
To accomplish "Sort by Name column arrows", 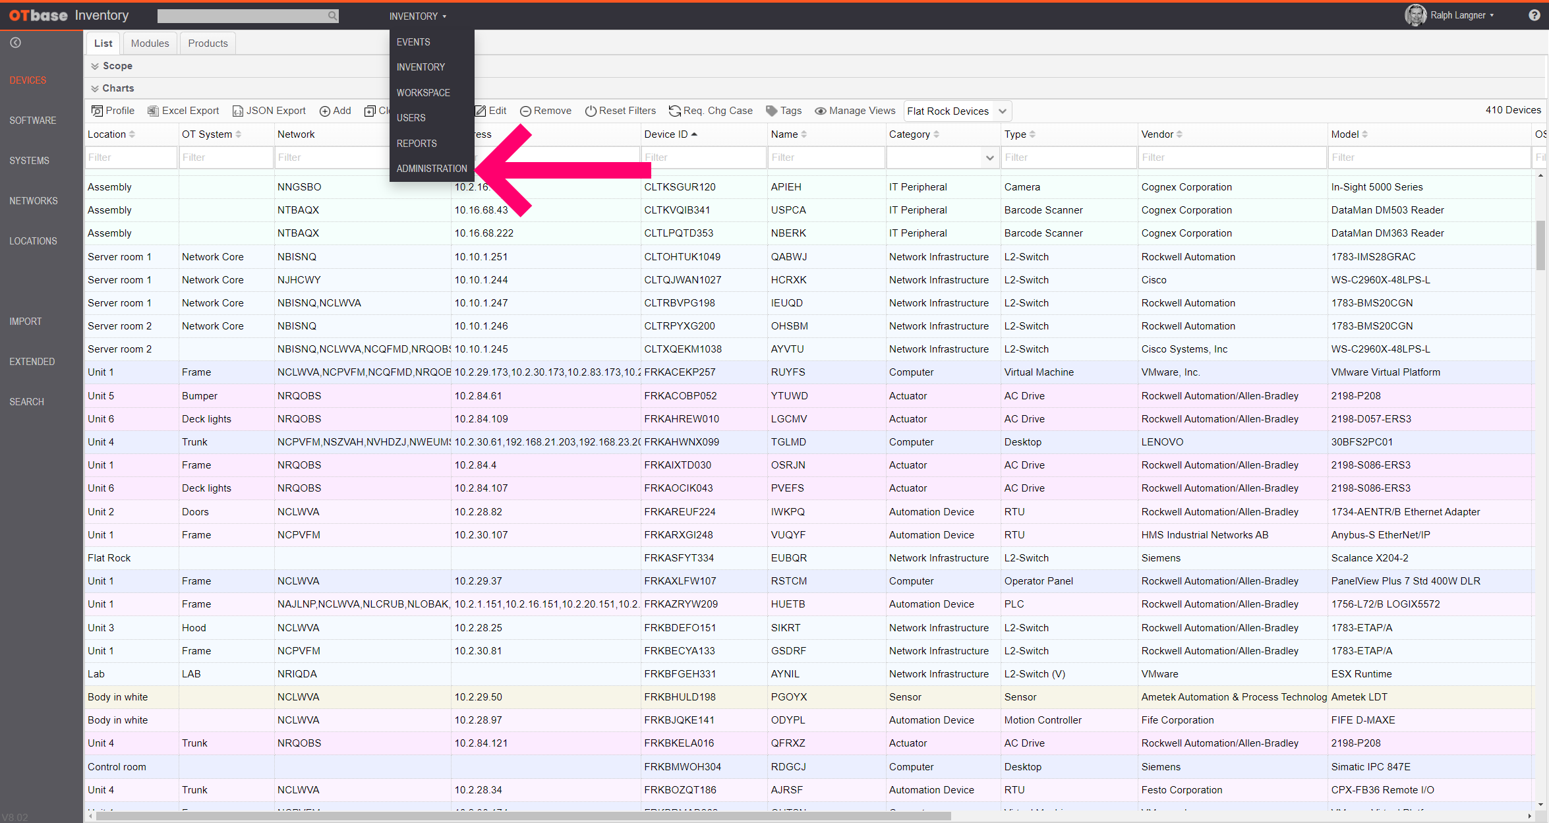I will pos(804,134).
